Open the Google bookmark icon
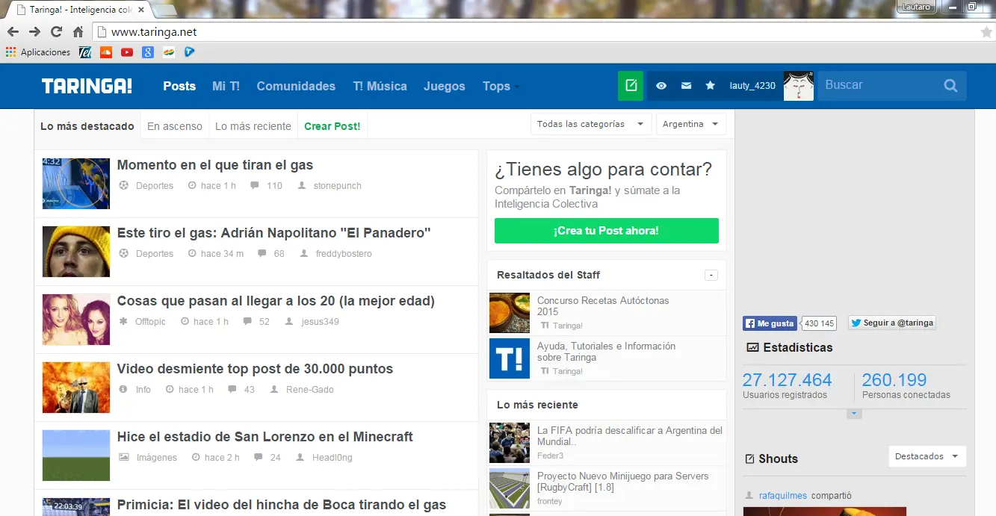Viewport: 996px width, 516px height. [148, 52]
